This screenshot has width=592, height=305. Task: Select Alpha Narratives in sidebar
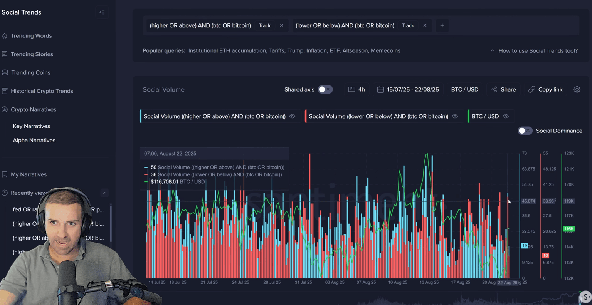(x=34, y=141)
